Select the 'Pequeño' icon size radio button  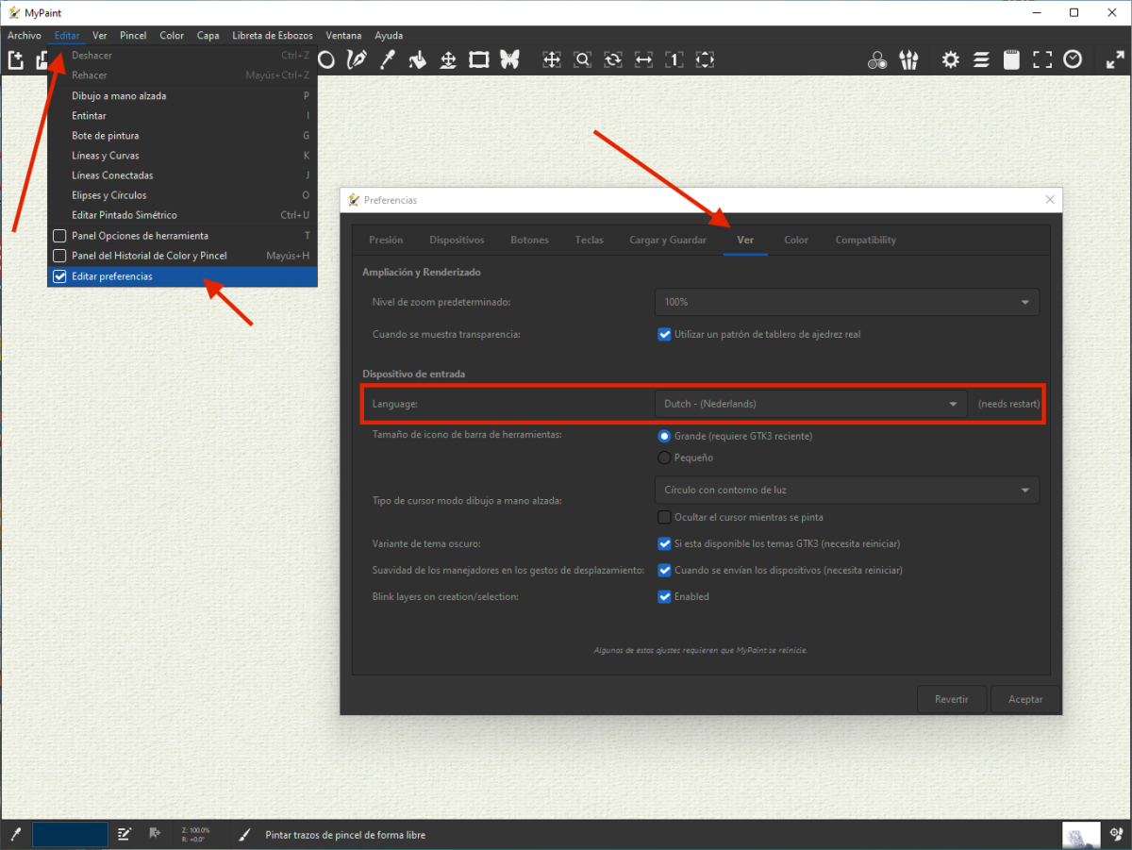664,458
